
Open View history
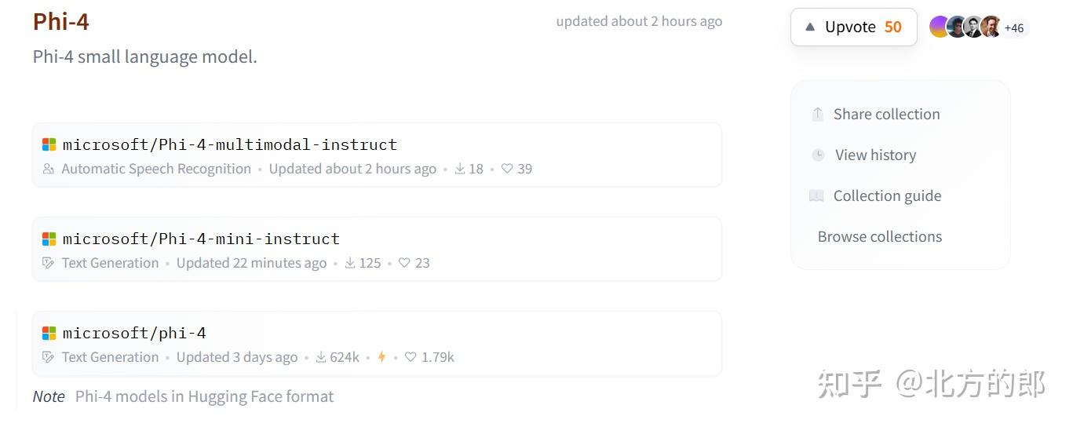(x=875, y=155)
